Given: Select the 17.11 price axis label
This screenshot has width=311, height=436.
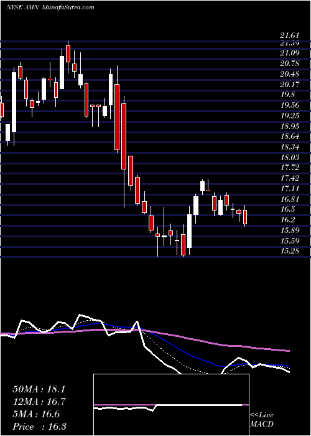Looking at the screenshot, I should [290, 189].
